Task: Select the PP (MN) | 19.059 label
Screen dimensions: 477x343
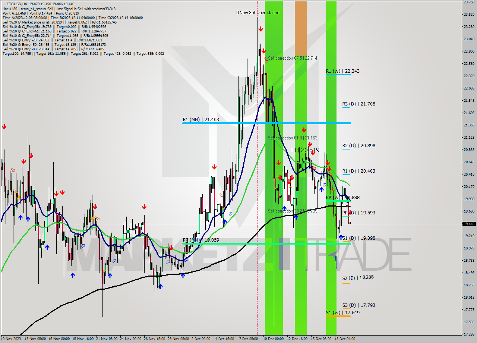Action: pos(200,240)
